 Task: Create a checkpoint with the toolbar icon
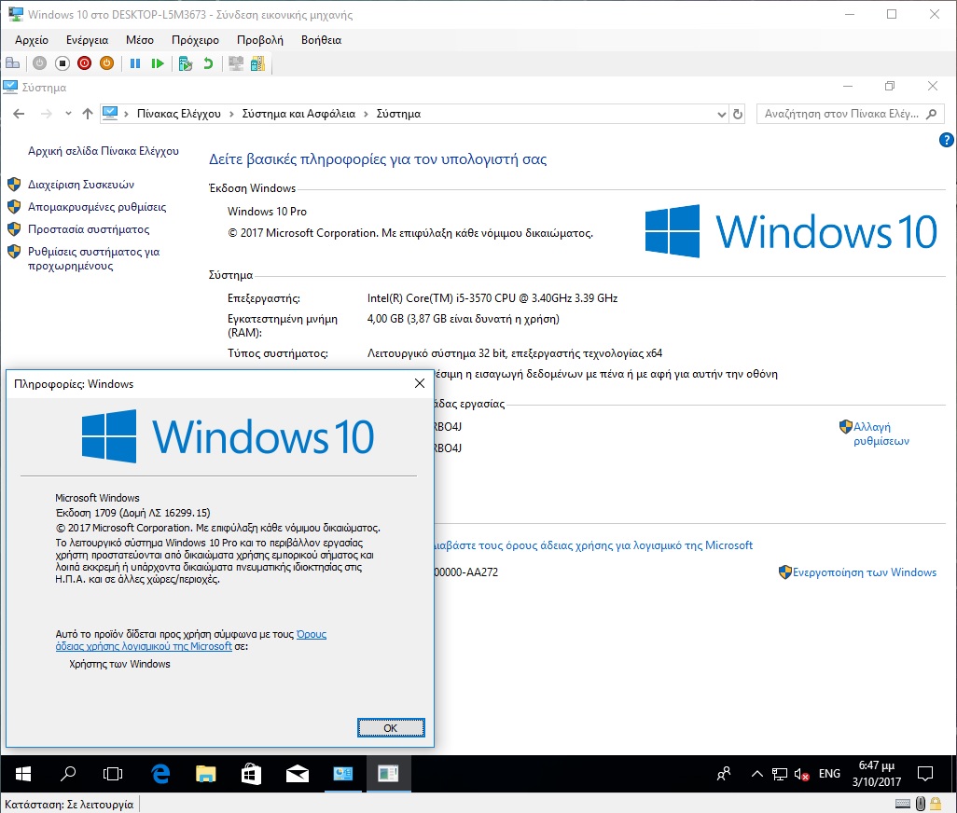tap(186, 63)
